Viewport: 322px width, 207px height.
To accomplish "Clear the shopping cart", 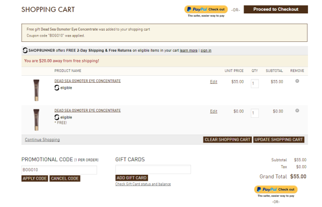I will tap(228, 139).
